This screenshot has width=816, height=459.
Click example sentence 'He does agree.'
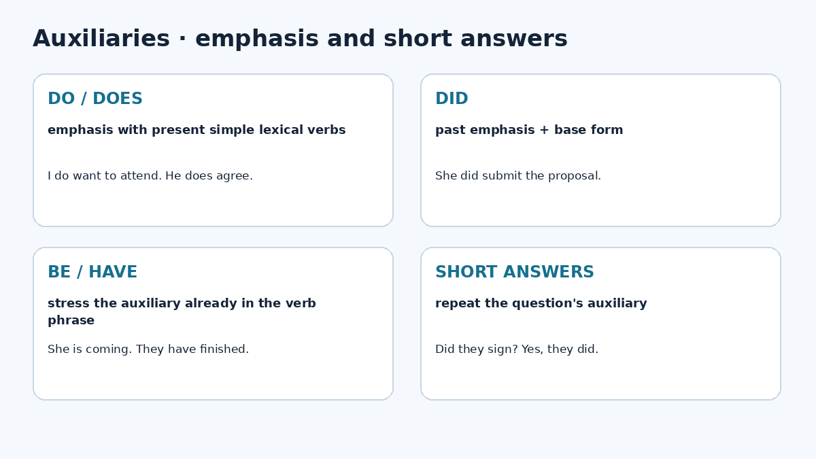[209, 176]
